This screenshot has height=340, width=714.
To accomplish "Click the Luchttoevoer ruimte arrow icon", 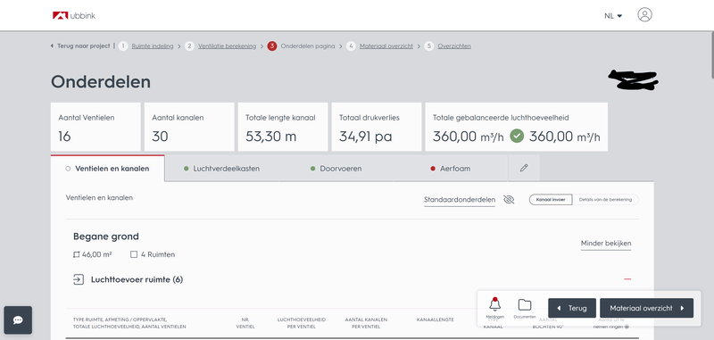I will 79,279.
